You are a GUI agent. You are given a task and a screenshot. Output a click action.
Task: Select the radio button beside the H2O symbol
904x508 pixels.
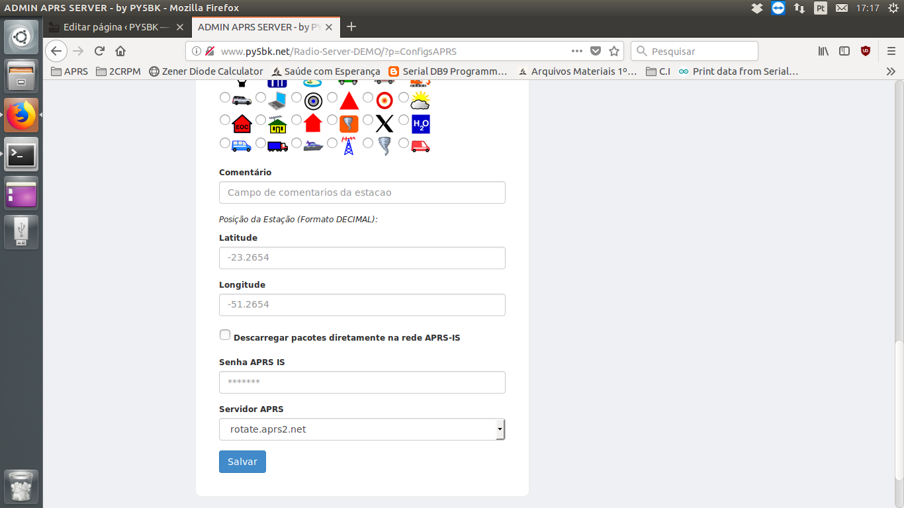point(404,120)
